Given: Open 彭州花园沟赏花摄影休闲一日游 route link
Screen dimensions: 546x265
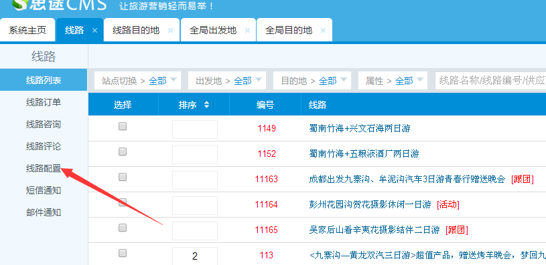Looking at the screenshot, I should tap(370, 204).
